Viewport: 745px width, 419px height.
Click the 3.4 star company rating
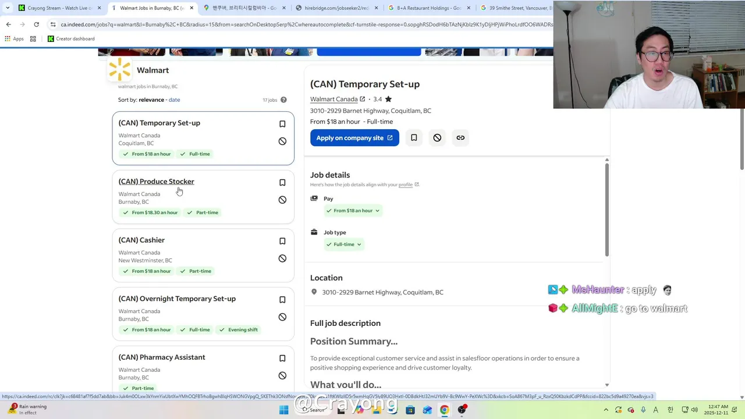click(x=382, y=100)
